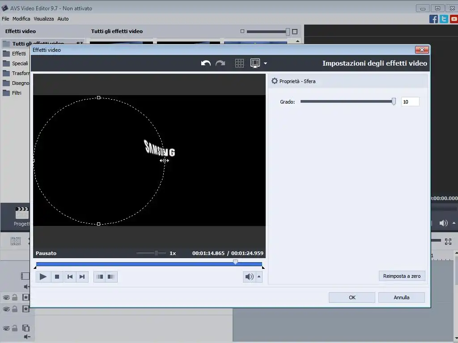Expand the dialog volume level arrow
The image size is (458, 343).
click(259, 277)
